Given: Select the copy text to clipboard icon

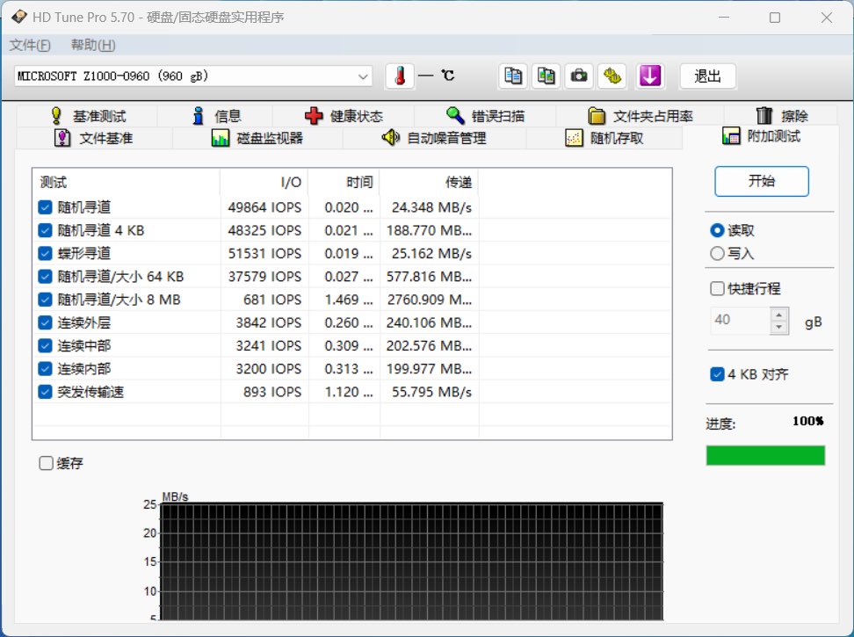Looking at the screenshot, I should click(x=513, y=76).
